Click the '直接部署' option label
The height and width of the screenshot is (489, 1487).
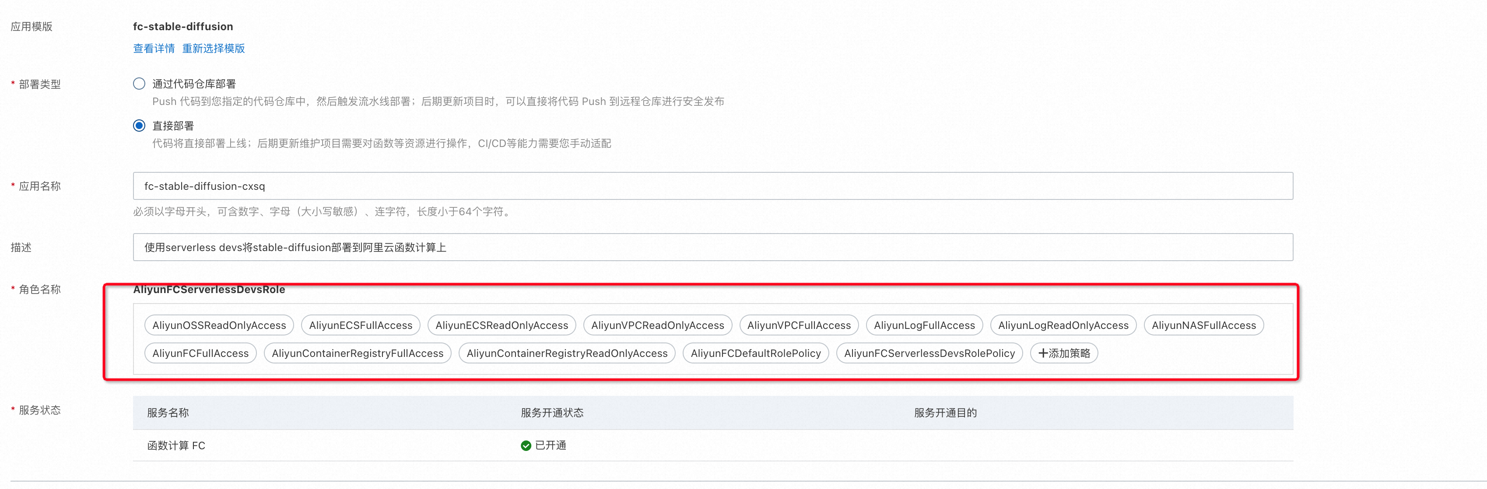pyautogui.click(x=173, y=125)
